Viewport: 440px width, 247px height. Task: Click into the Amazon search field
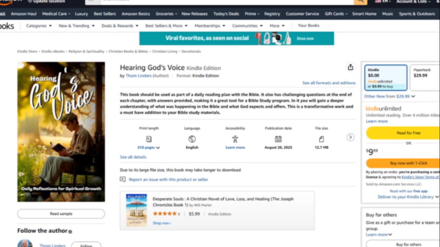pos(227,1)
